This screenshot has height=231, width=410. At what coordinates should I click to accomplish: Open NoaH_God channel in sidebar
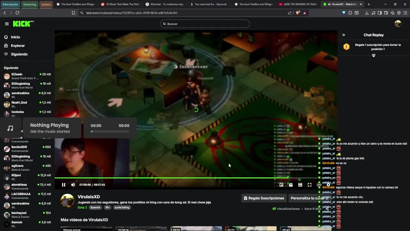(27, 104)
